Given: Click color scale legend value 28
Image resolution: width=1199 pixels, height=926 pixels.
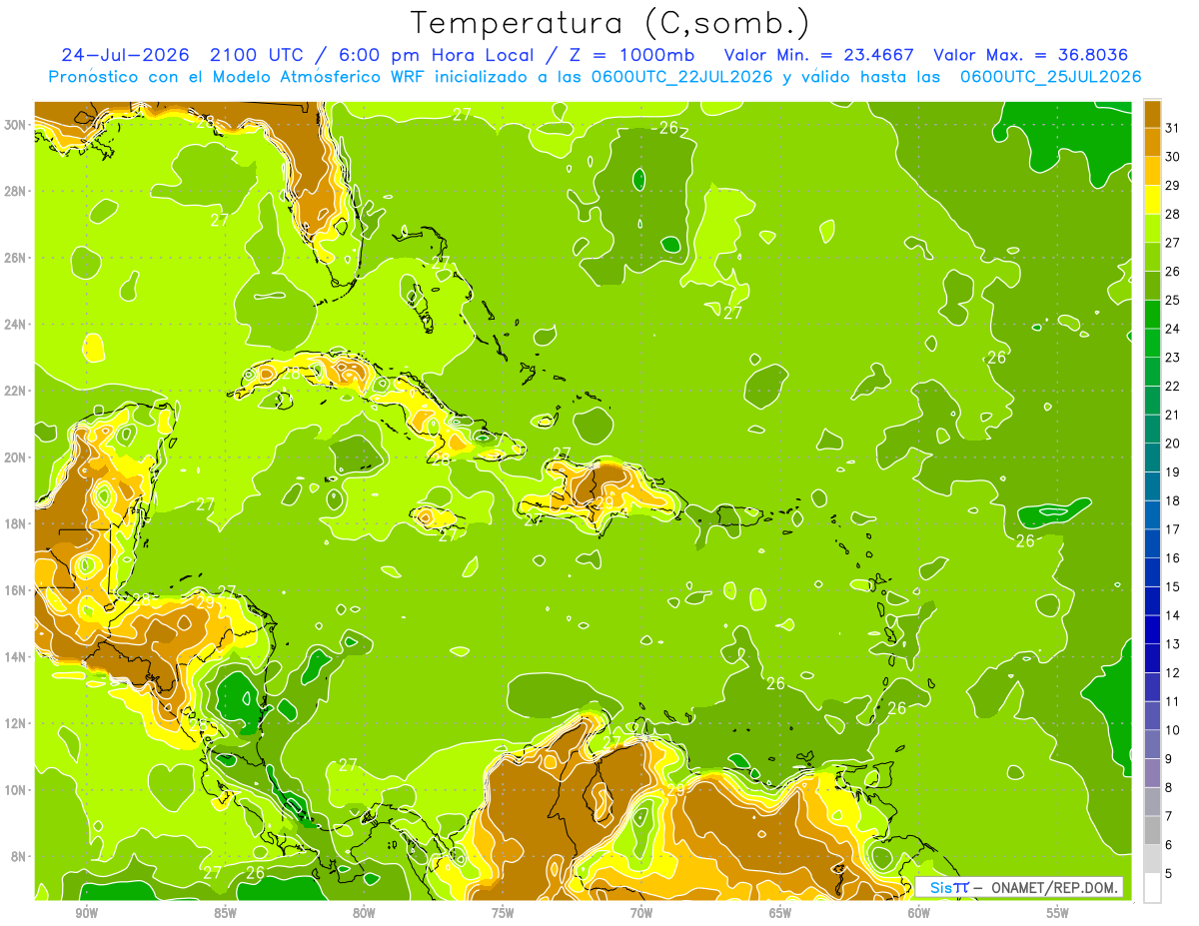Looking at the screenshot, I should click(1173, 215).
